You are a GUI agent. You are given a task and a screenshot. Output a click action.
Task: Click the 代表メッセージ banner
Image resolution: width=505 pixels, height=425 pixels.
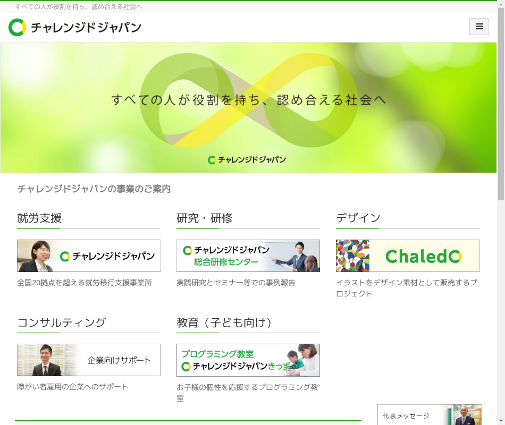point(430,415)
